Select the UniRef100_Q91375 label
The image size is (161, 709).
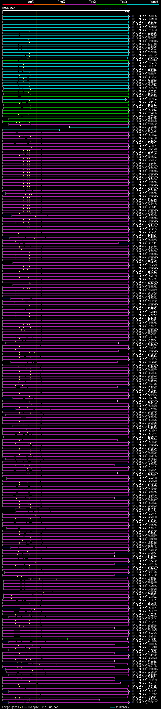pos(144,273)
